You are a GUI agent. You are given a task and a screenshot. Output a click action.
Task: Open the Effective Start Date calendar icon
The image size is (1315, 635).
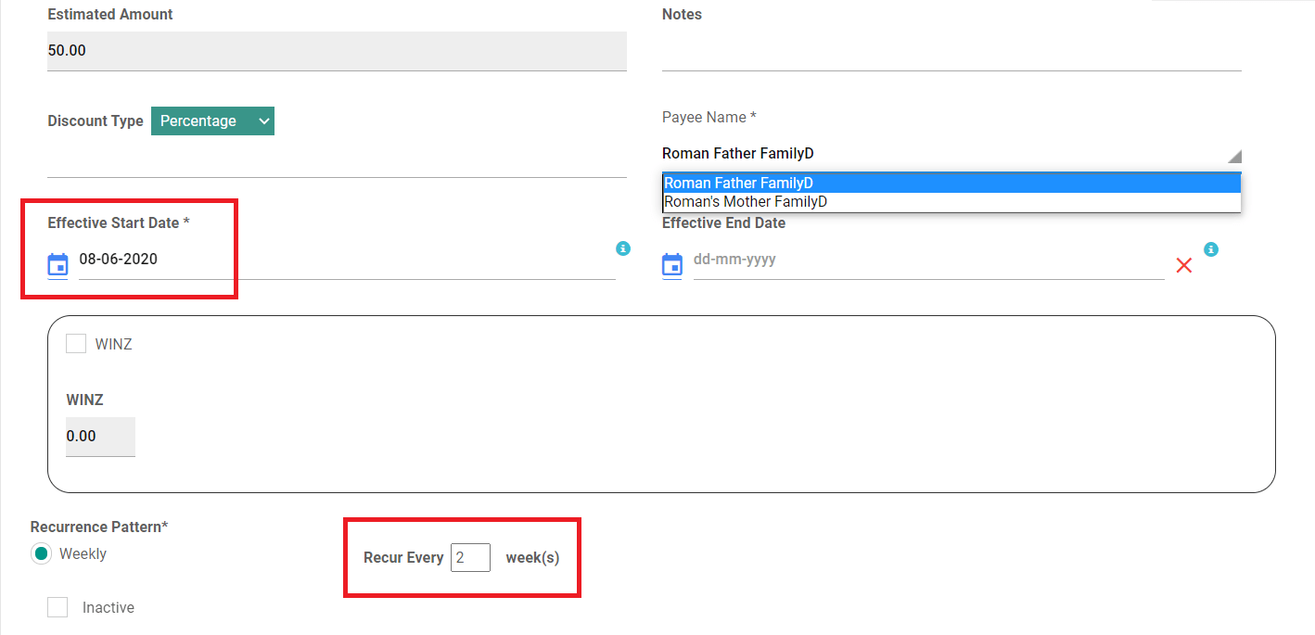pos(57,264)
